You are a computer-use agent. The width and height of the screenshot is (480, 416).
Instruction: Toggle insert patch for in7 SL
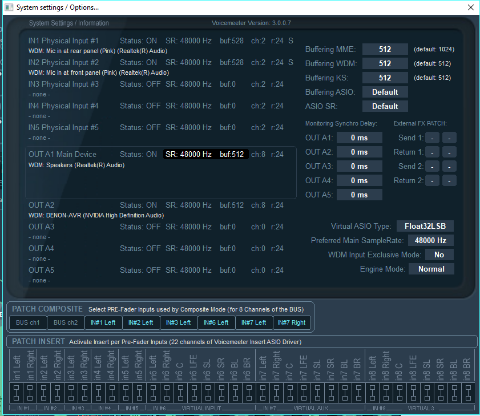click(317, 393)
